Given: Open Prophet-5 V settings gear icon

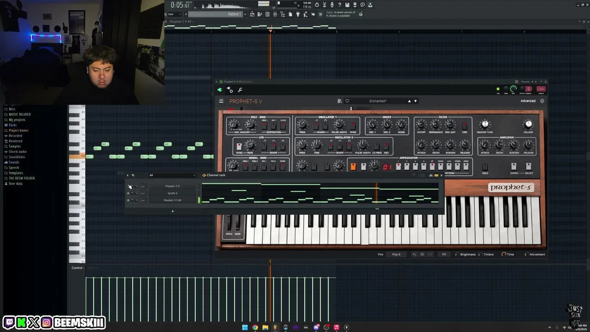Looking at the screenshot, I should pos(542,101).
